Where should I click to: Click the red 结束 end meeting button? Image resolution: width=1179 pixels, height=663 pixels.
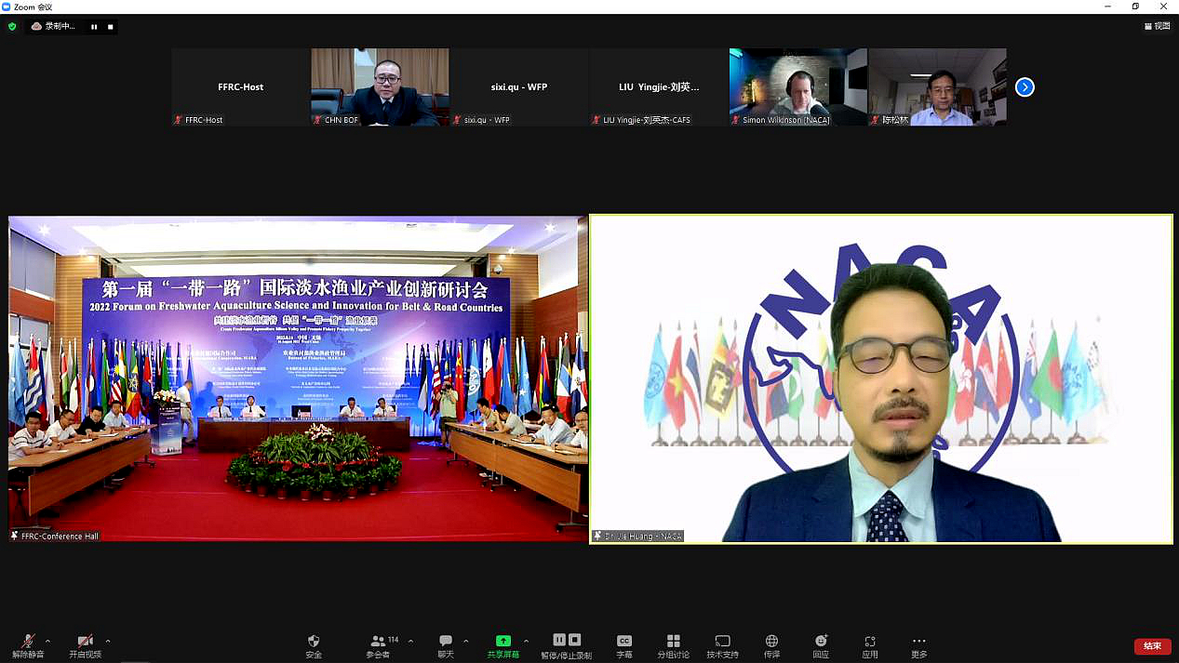[x=1152, y=646]
